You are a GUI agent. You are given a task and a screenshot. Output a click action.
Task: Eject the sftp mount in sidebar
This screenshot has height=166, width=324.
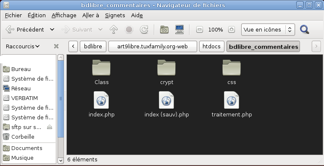point(50,127)
